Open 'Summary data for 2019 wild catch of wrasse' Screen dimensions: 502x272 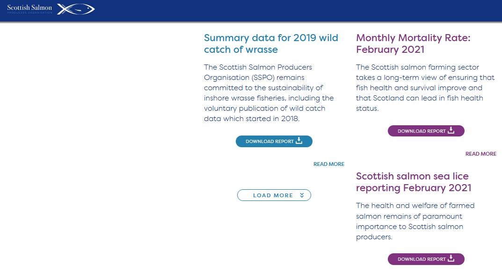[271, 43]
